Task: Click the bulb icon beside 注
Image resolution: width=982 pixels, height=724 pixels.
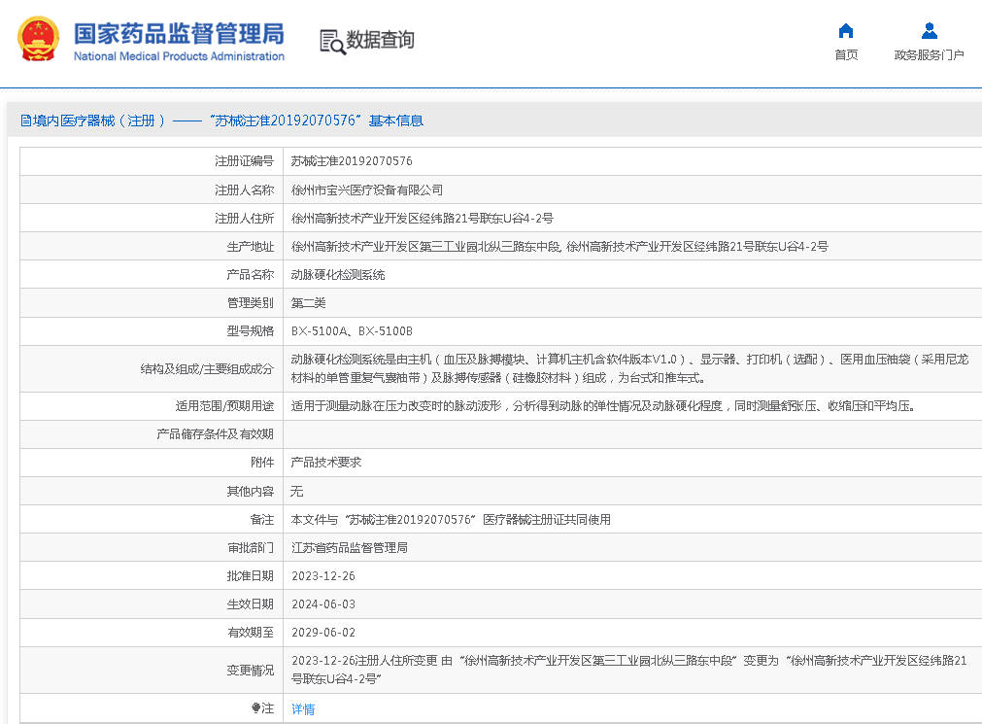Action: pyautogui.click(x=256, y=709)
